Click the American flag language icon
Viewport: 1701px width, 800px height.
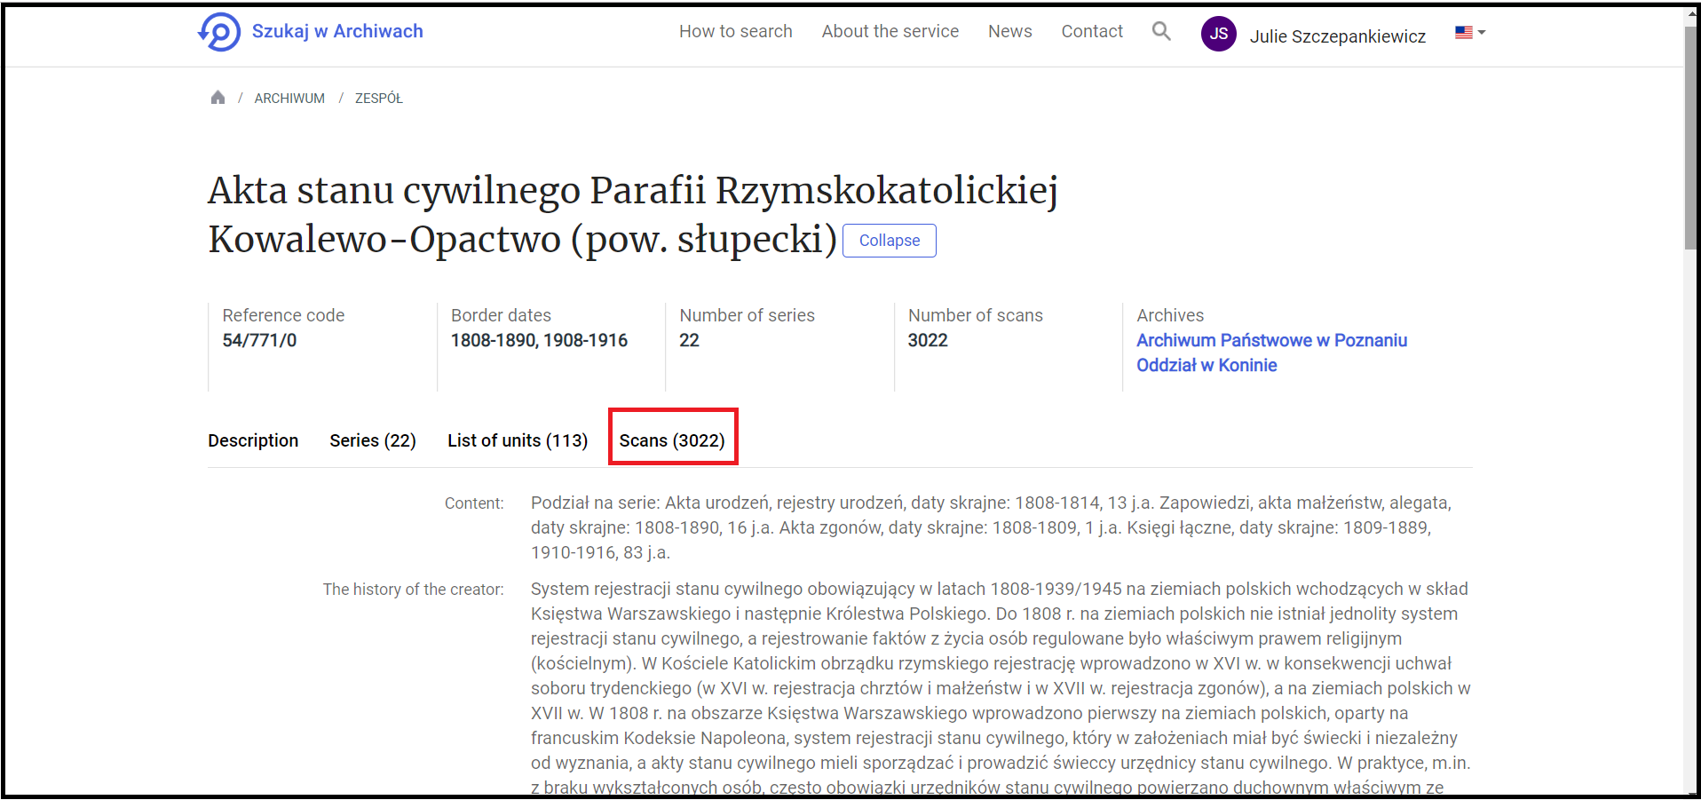coord(1462,32)
